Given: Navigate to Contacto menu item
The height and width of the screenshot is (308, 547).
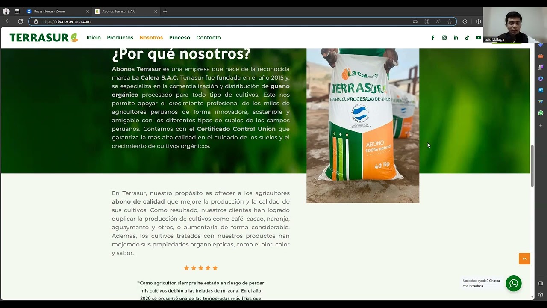Looking at the screenshot, I should coord(209,38).
